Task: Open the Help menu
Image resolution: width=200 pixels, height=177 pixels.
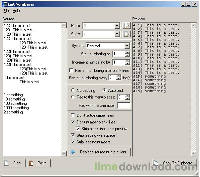Action: point(16,11)
